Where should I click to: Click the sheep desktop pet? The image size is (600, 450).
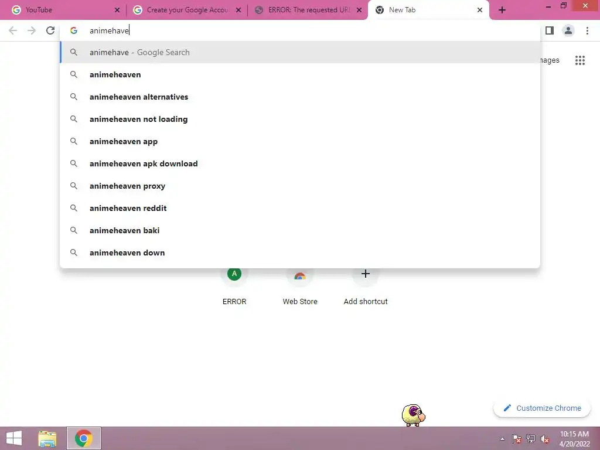coord(413,415)
